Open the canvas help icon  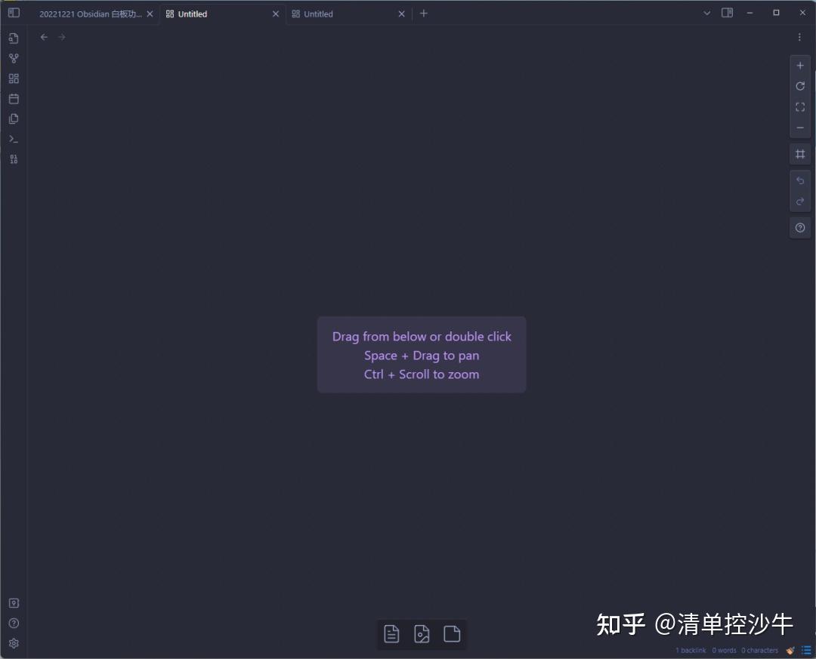tap(800, 227)
